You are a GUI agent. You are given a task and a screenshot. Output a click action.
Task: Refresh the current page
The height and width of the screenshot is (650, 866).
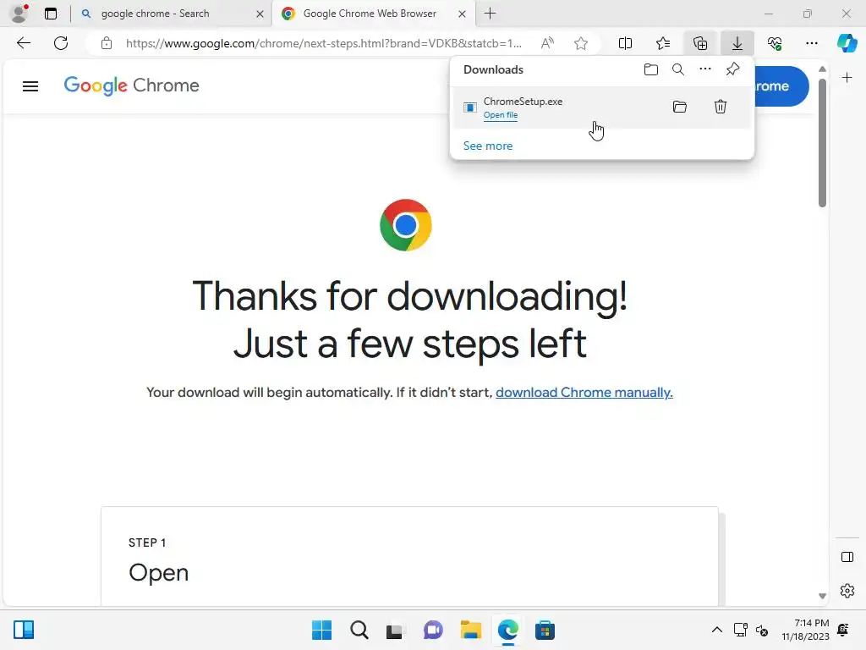[x=61, y=43]
